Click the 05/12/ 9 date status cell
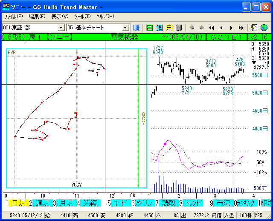 [x=32, y=215]
